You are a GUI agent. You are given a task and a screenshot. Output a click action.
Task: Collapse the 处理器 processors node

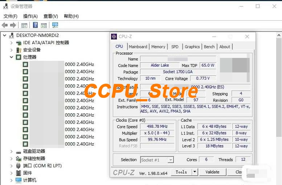point(11,57)
